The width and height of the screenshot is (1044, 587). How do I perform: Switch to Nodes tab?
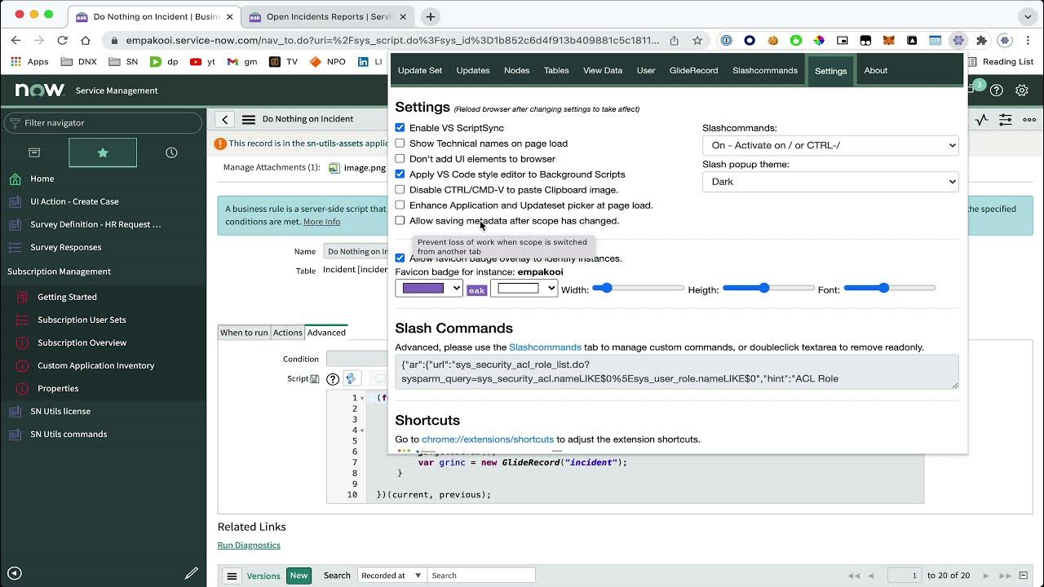click(516, 71)
